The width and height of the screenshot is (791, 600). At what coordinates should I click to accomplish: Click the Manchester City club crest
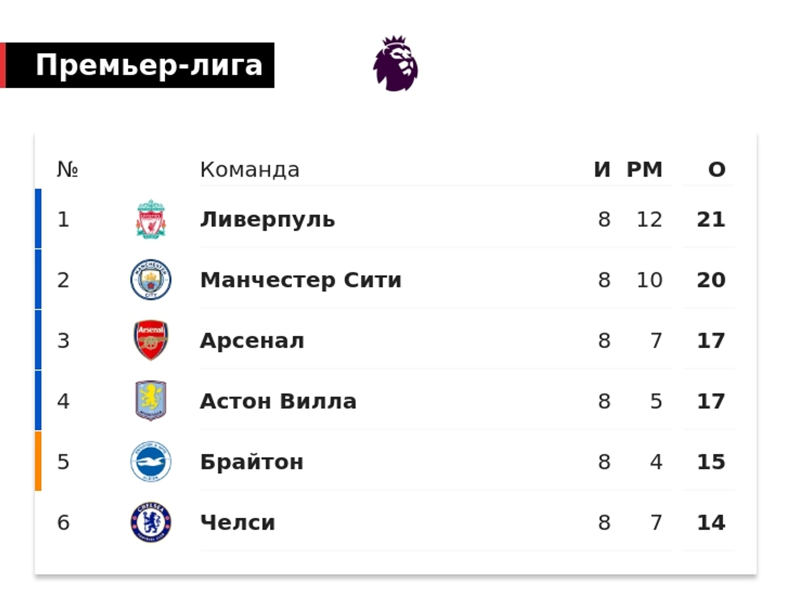[x=151, y=280]
